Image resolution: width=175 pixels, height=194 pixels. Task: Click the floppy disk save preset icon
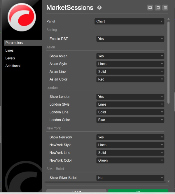pyautogui.click(x=158, y=8)
